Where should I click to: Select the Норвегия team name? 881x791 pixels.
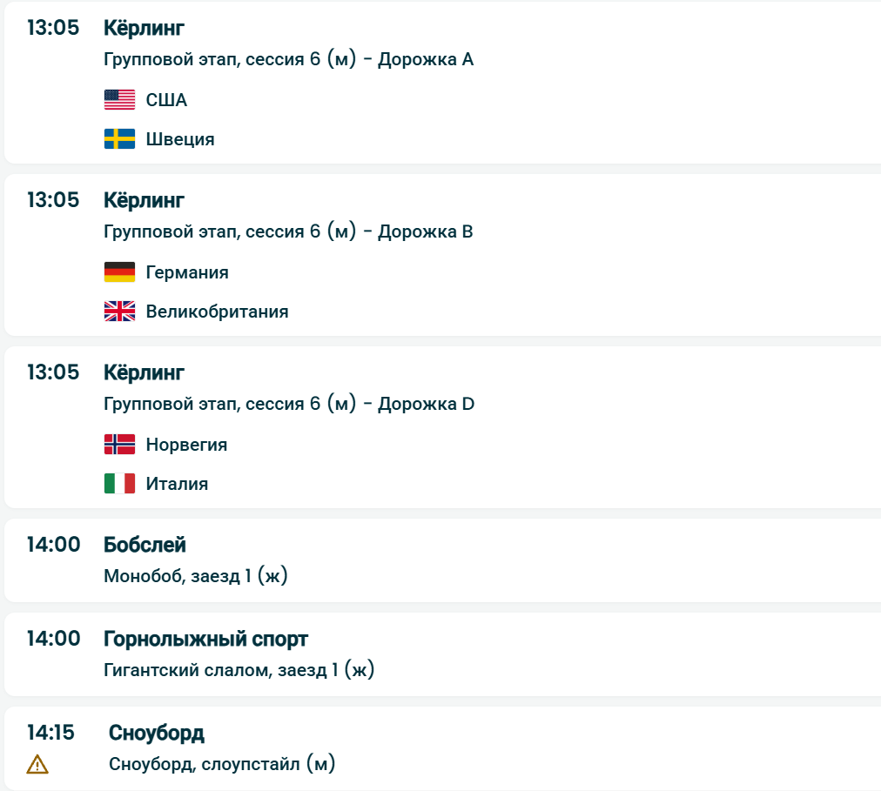pos(186,445)
